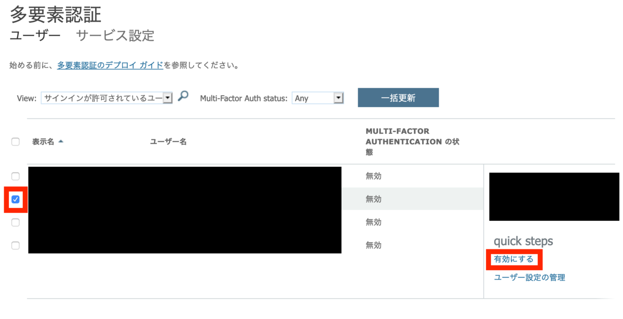Click the 有効にする link under quick steps

coord(513,258)
